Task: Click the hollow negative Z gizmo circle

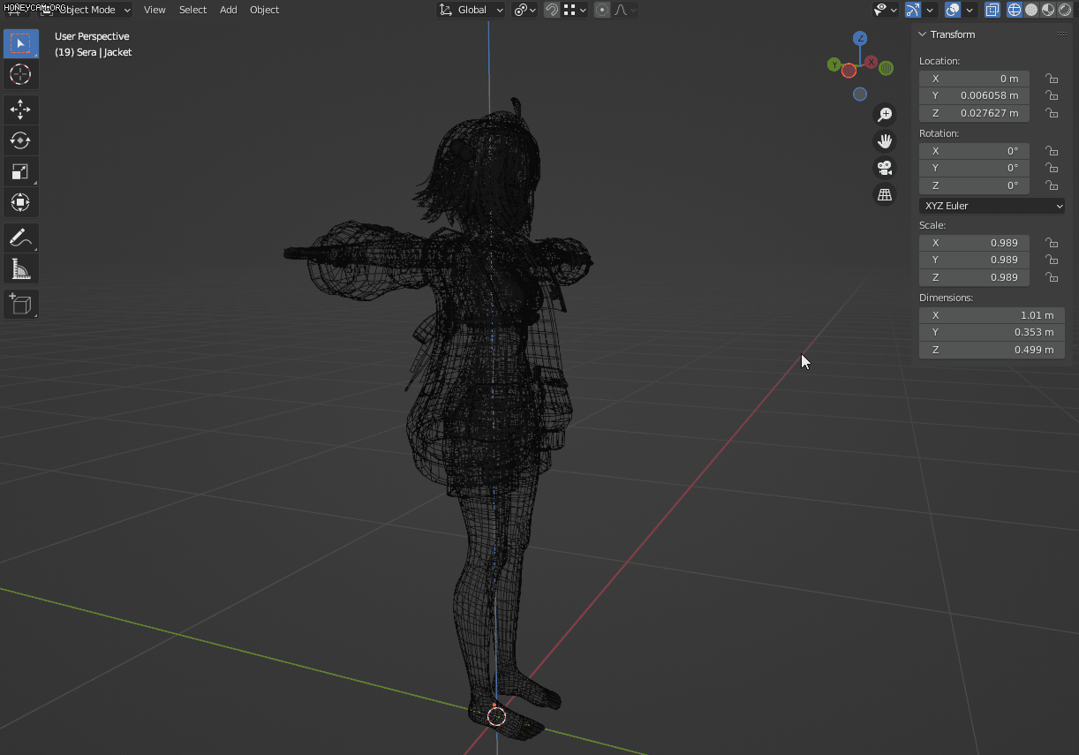Action: [860, 94]
